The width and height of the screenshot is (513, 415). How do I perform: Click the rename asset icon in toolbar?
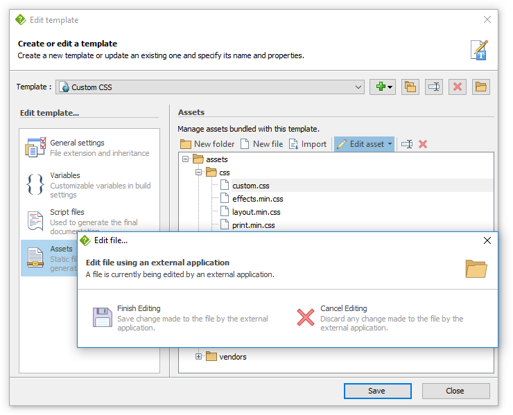click(407, 144)
